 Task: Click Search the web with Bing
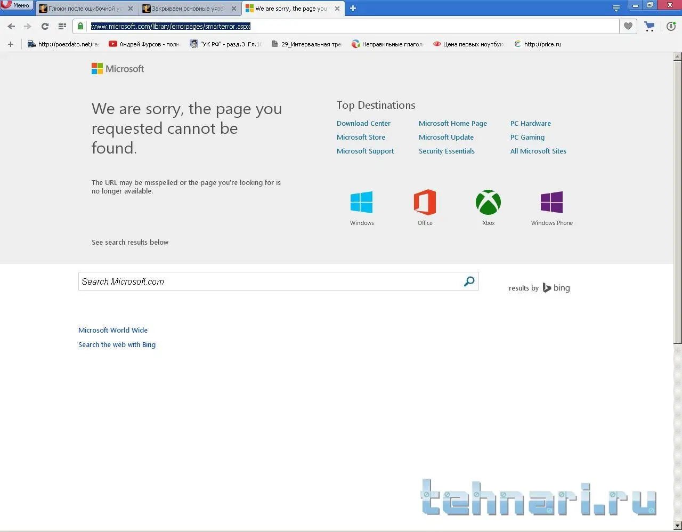tap(117, 344)
